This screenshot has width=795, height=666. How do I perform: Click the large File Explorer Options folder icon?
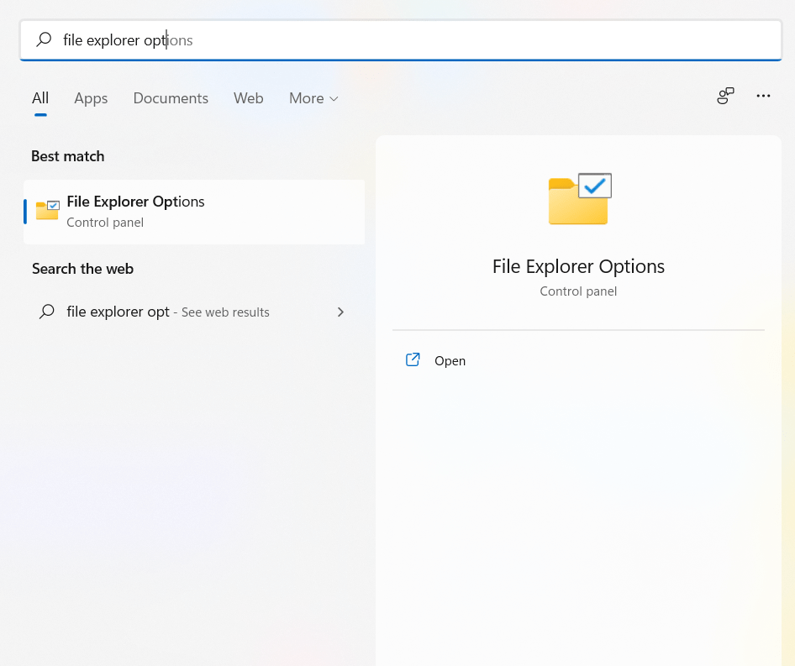click(x=580, y=199)
